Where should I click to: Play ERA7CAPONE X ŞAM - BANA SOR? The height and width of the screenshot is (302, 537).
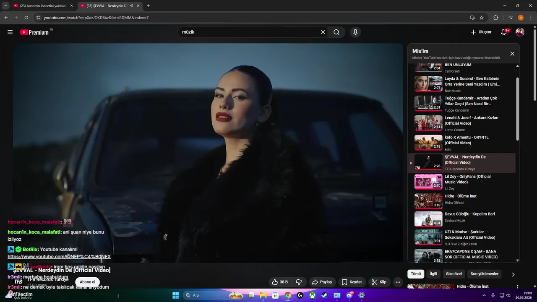(461, 255)
